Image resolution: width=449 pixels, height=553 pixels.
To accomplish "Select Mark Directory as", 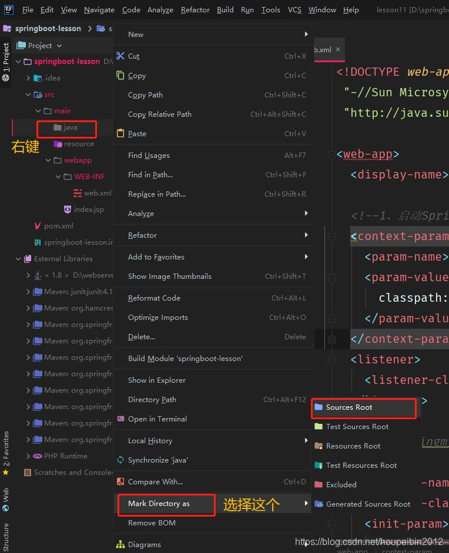I will click(214, 503).
